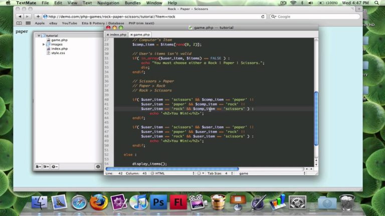Screen dimensions: 385x216
Task: Open the PHP trim text() bookmark
Action: (x=141, y=23)
